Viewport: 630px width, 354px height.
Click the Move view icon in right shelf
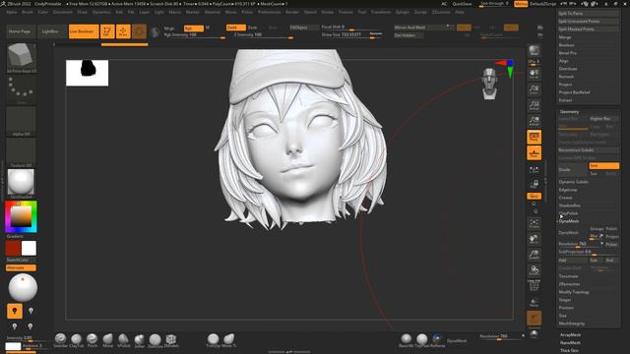(x=534, y=239)
